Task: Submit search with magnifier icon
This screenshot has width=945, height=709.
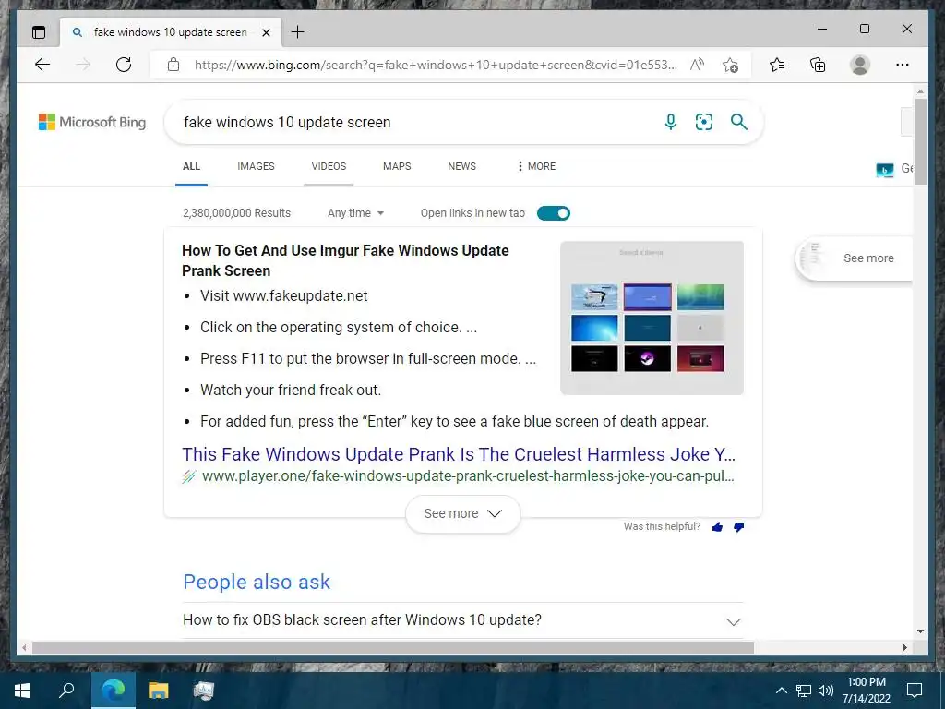Action: (x=739, y=122)
